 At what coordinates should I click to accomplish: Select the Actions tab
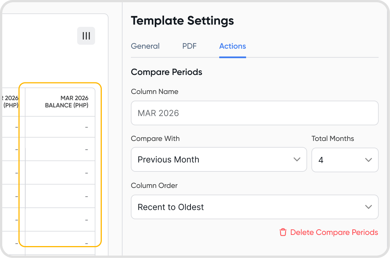coord(232,46)
